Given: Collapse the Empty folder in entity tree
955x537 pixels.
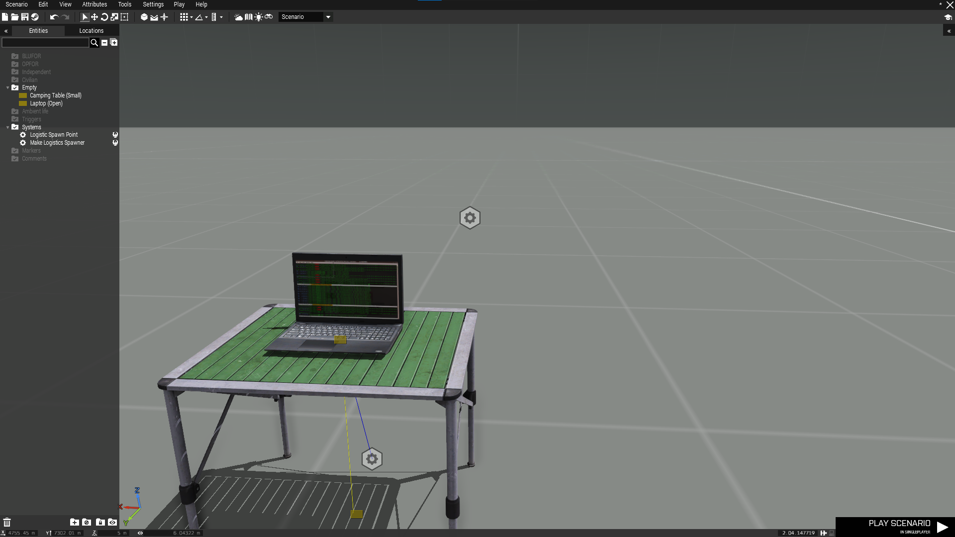Looking at the screenshot, I should 8,88.
